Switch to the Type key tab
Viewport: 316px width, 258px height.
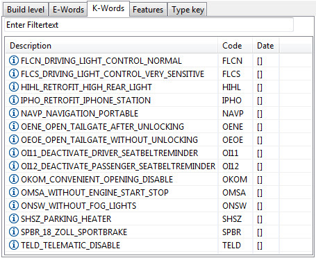[188, 10]
